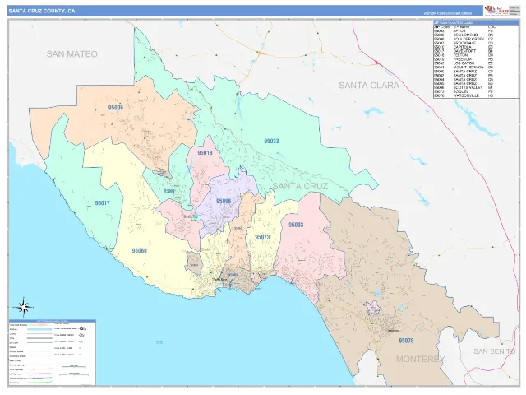Select the SANTA CRUZ COUNTY, CA title
Screen dimensions: 526x395
[42, 11]
